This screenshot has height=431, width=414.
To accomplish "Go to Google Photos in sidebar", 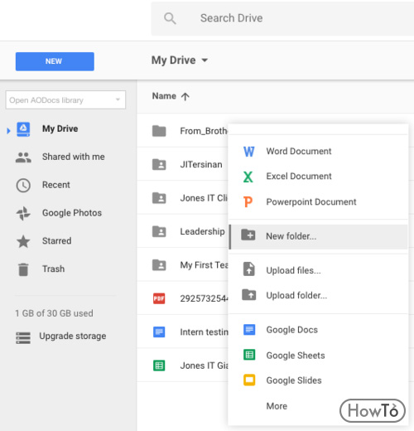I will 72,213.
